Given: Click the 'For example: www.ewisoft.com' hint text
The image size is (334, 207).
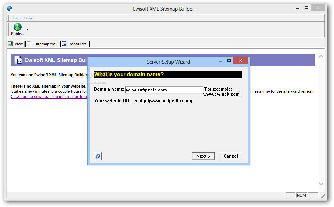Looking at the screenshot, I should point(222,91).
